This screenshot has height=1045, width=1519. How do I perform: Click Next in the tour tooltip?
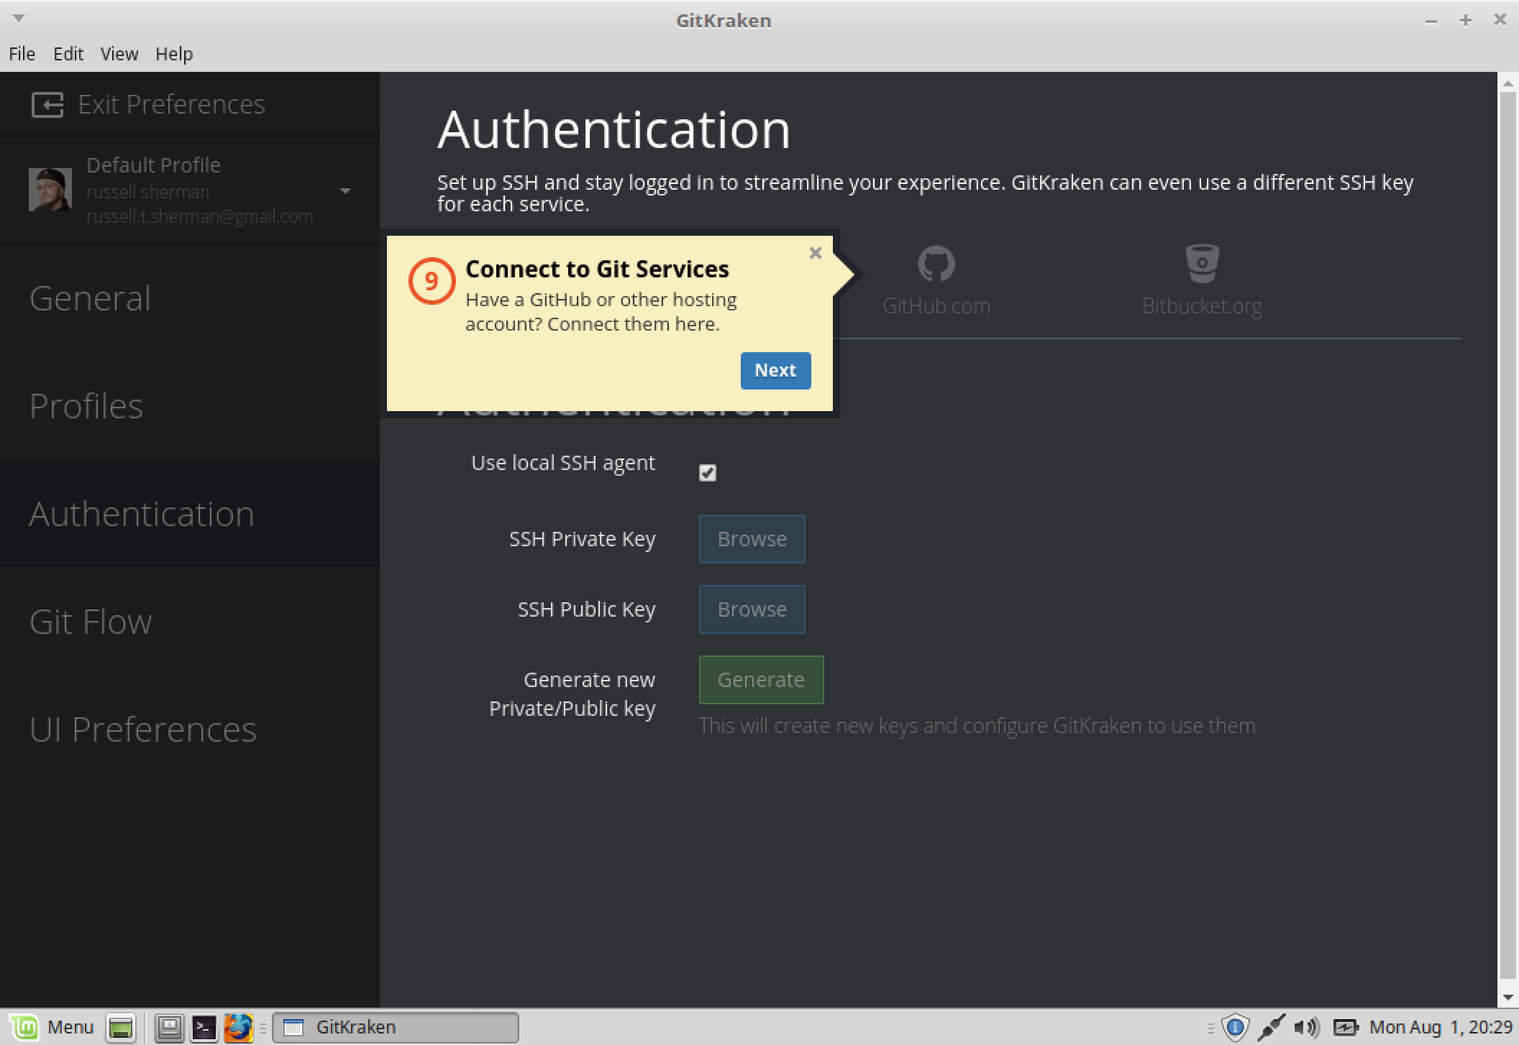pyautogui.click(x=775, y=371)
